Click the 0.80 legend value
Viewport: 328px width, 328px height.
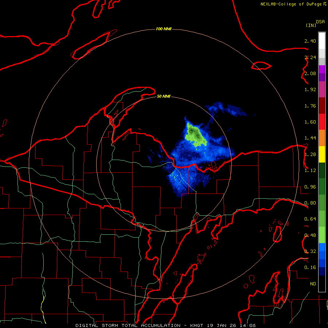310,203
